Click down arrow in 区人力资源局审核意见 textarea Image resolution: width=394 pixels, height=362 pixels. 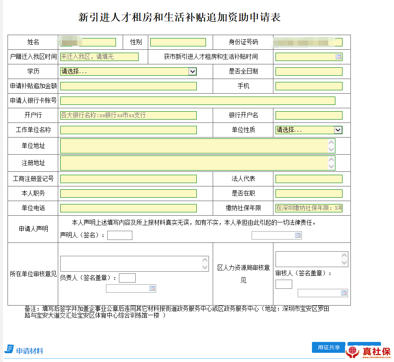[x=344, y=263]
